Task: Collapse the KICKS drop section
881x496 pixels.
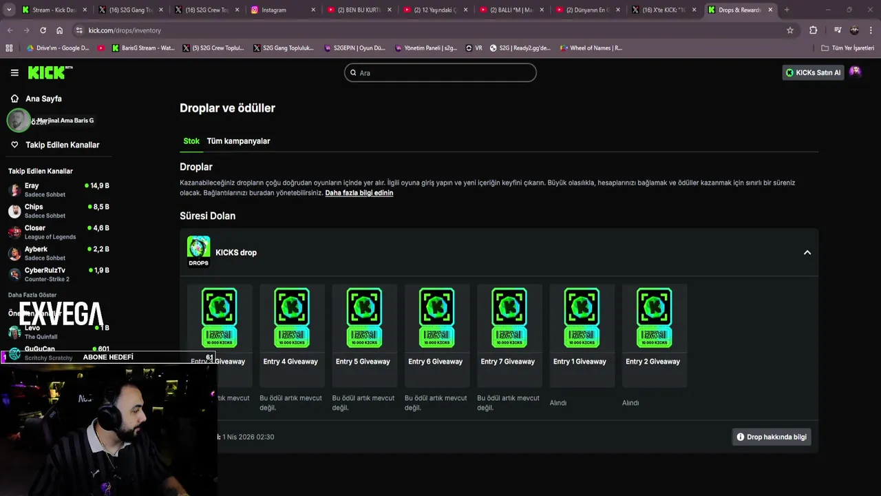Action: [x=807, y=252]
